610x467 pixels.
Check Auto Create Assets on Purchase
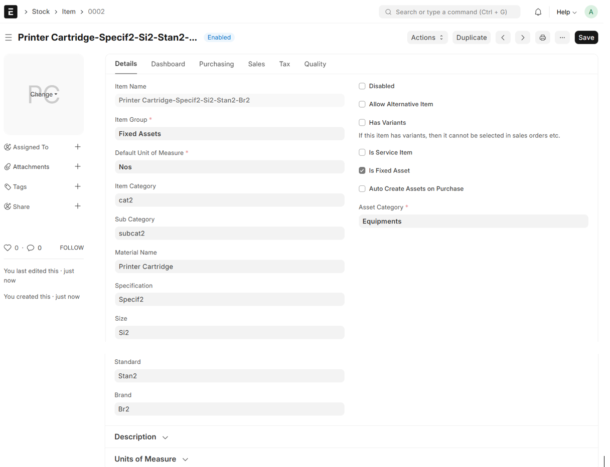click(362, 188)
